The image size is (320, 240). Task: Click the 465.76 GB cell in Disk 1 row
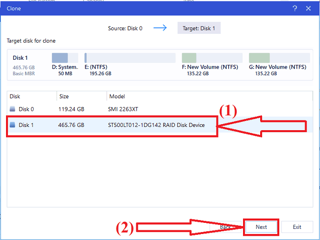71,125
